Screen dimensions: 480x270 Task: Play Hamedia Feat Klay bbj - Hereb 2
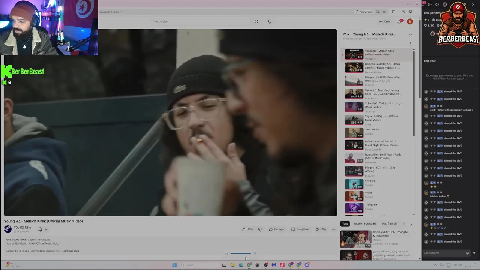tap(376, 67)
